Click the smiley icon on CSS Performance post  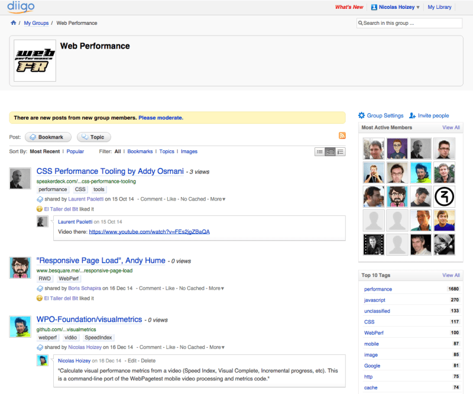click(x=39, y=209)
